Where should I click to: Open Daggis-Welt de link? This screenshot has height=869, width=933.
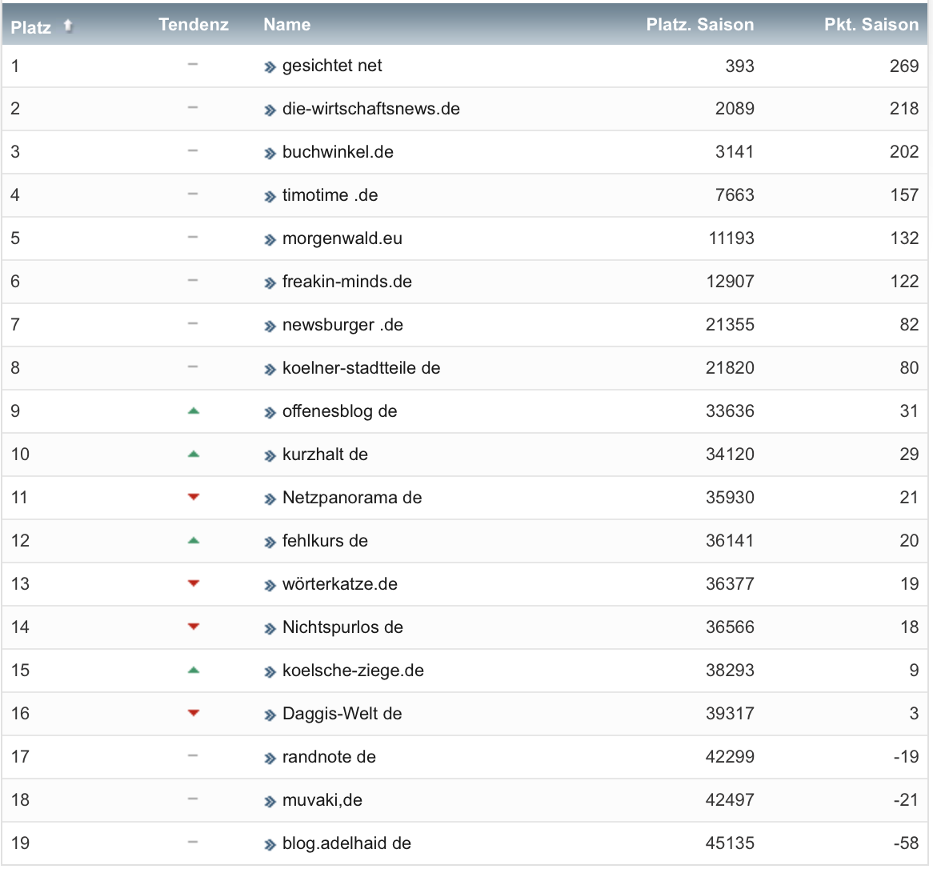click(x=342, y=714)
